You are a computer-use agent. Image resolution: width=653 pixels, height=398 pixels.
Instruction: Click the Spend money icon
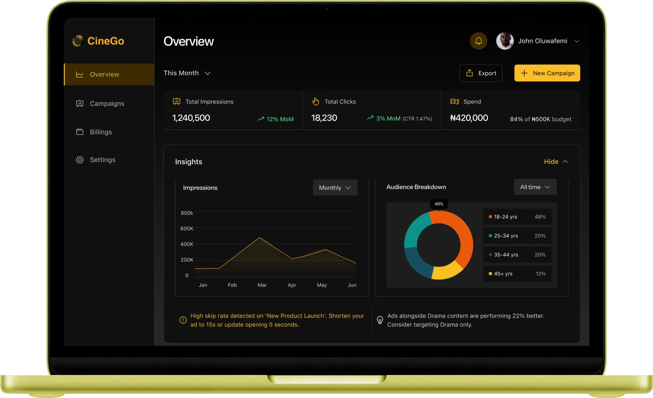point(454,101)
